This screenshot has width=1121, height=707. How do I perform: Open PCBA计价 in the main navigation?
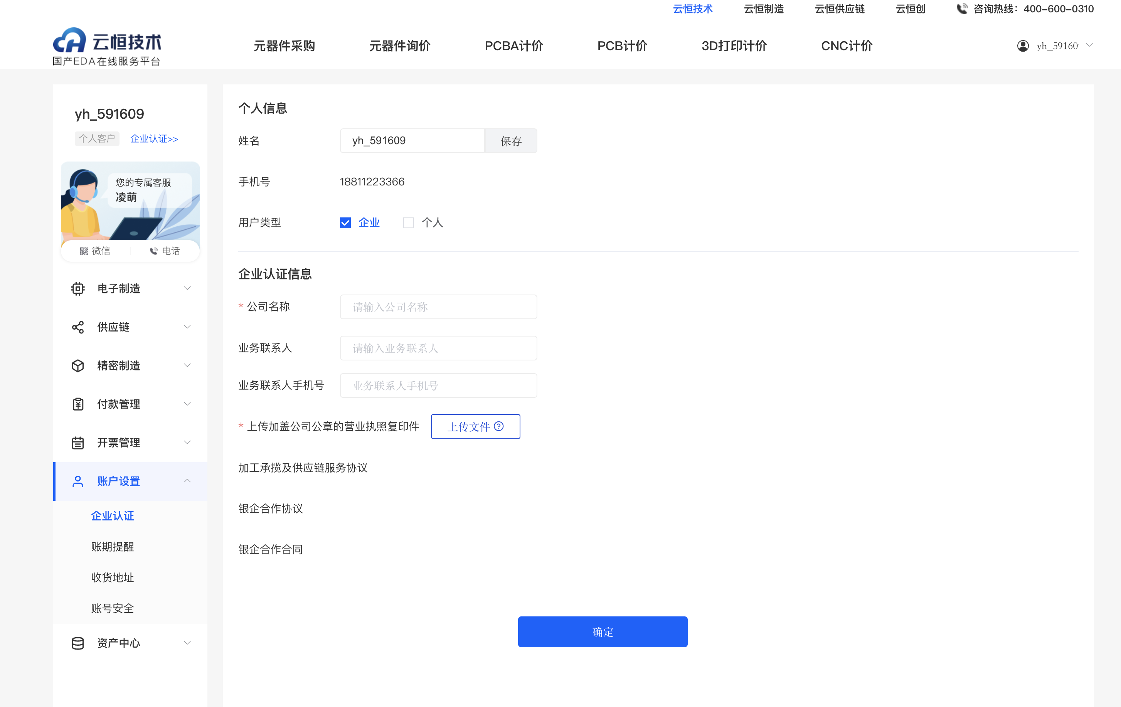click(514, 46)
